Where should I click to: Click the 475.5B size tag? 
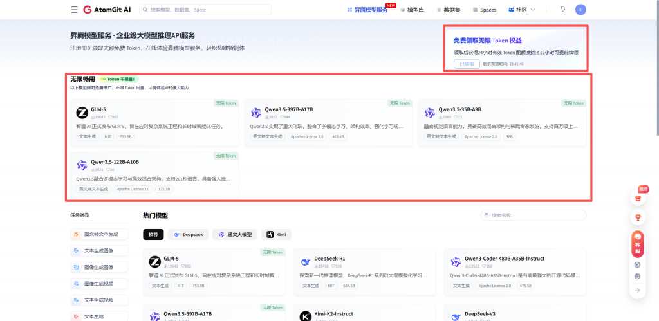pos(525,286)
